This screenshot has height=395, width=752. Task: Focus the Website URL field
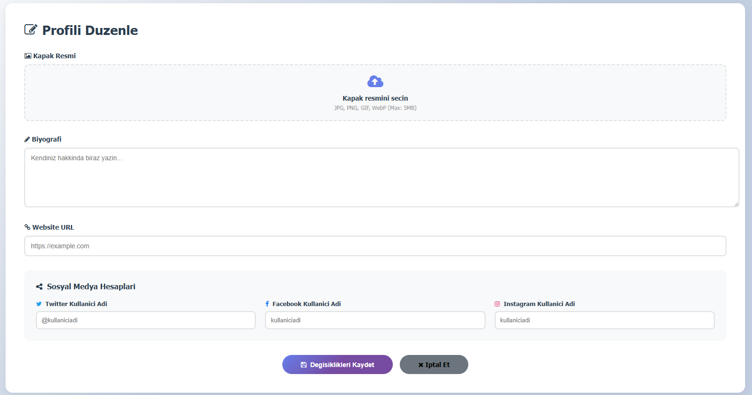click(375, 246)
